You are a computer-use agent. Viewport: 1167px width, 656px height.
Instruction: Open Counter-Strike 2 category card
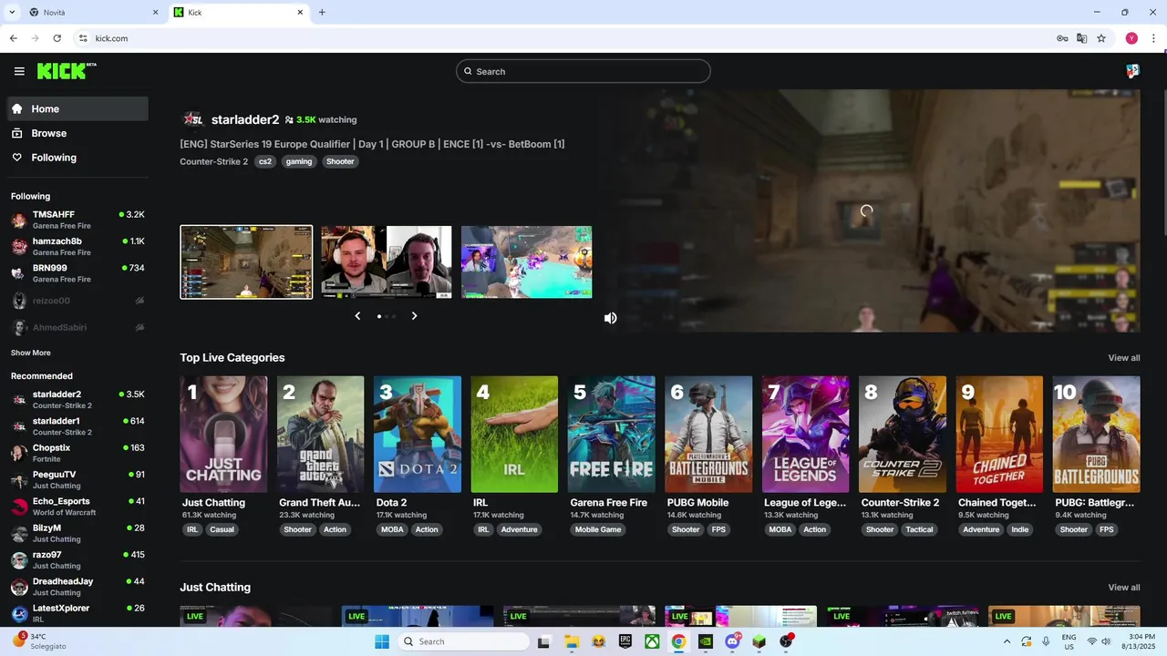click(x=902, y=435)
